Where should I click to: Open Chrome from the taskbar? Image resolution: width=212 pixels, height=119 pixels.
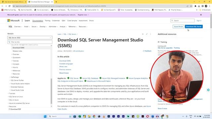pos(94,116)
